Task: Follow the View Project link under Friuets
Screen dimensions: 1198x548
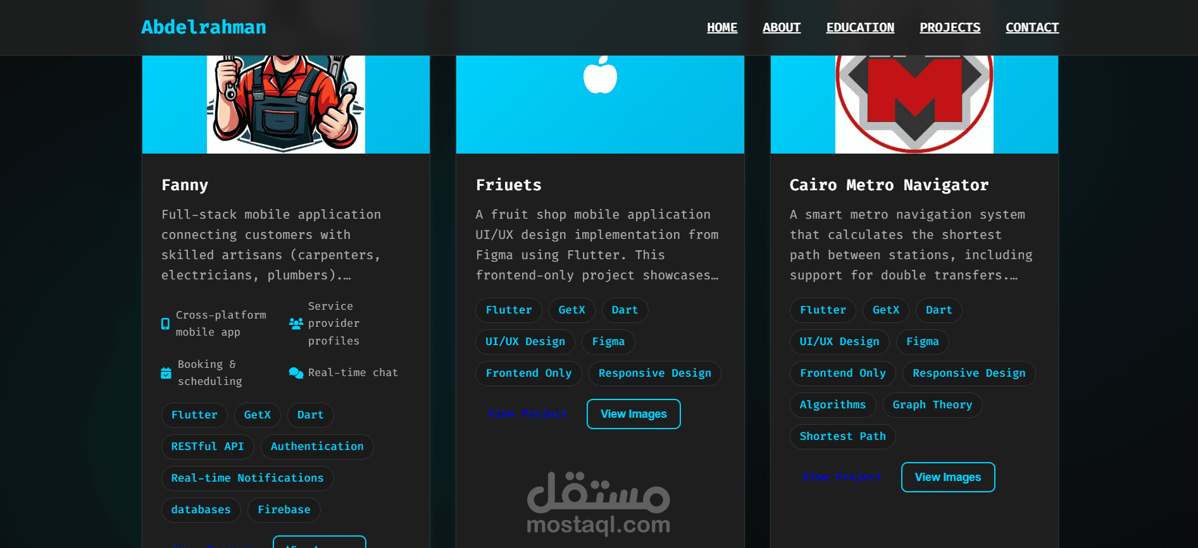Action: tap(527, 413)
